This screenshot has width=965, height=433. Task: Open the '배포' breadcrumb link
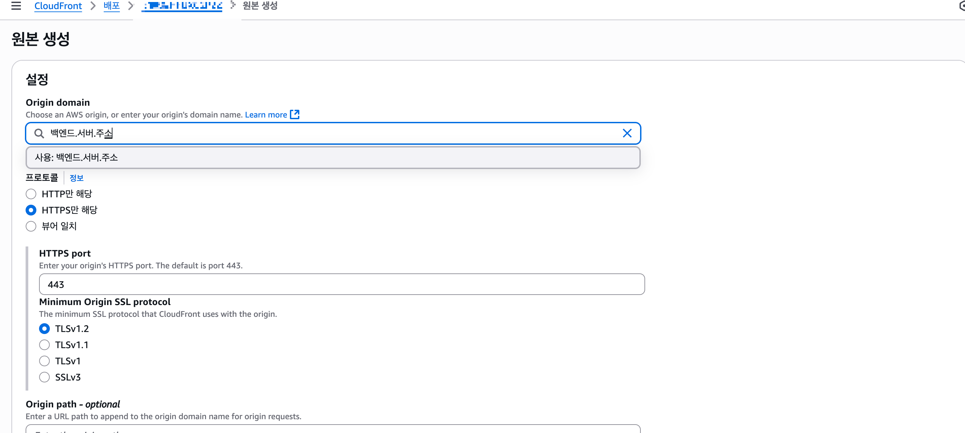point(112,6)
